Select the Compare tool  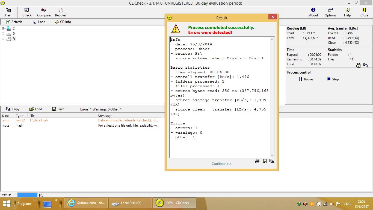[44, 12]
